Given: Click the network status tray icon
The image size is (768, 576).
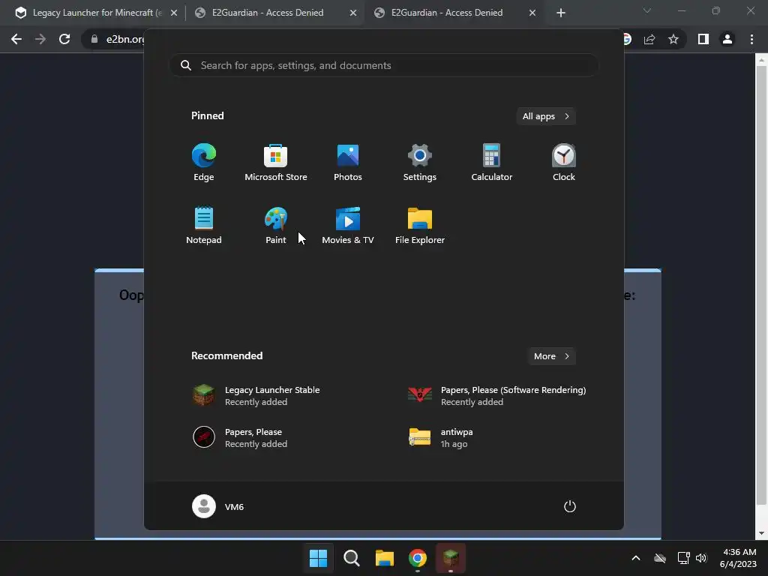Looking at the screenshot, I should click(683, 558).
